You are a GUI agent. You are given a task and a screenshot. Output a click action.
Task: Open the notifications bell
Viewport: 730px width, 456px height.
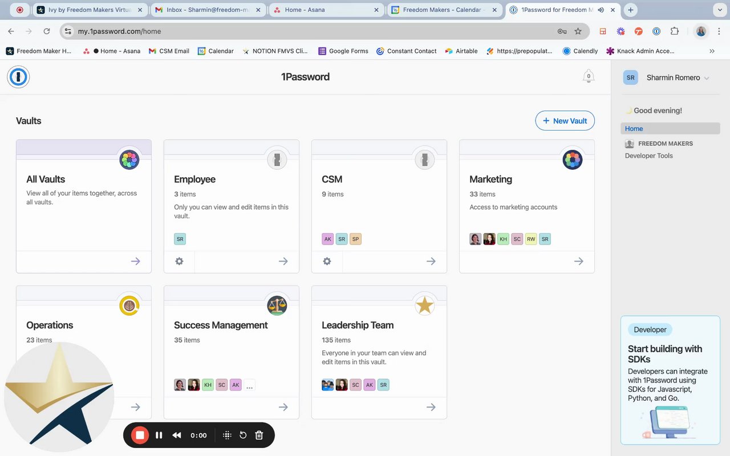coord(589,76)
